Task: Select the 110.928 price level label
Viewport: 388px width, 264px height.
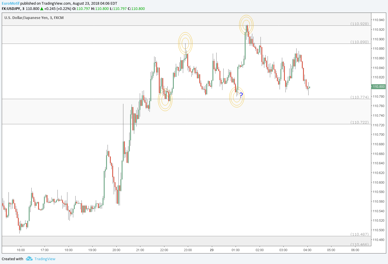Action: (x=359, y=24)
